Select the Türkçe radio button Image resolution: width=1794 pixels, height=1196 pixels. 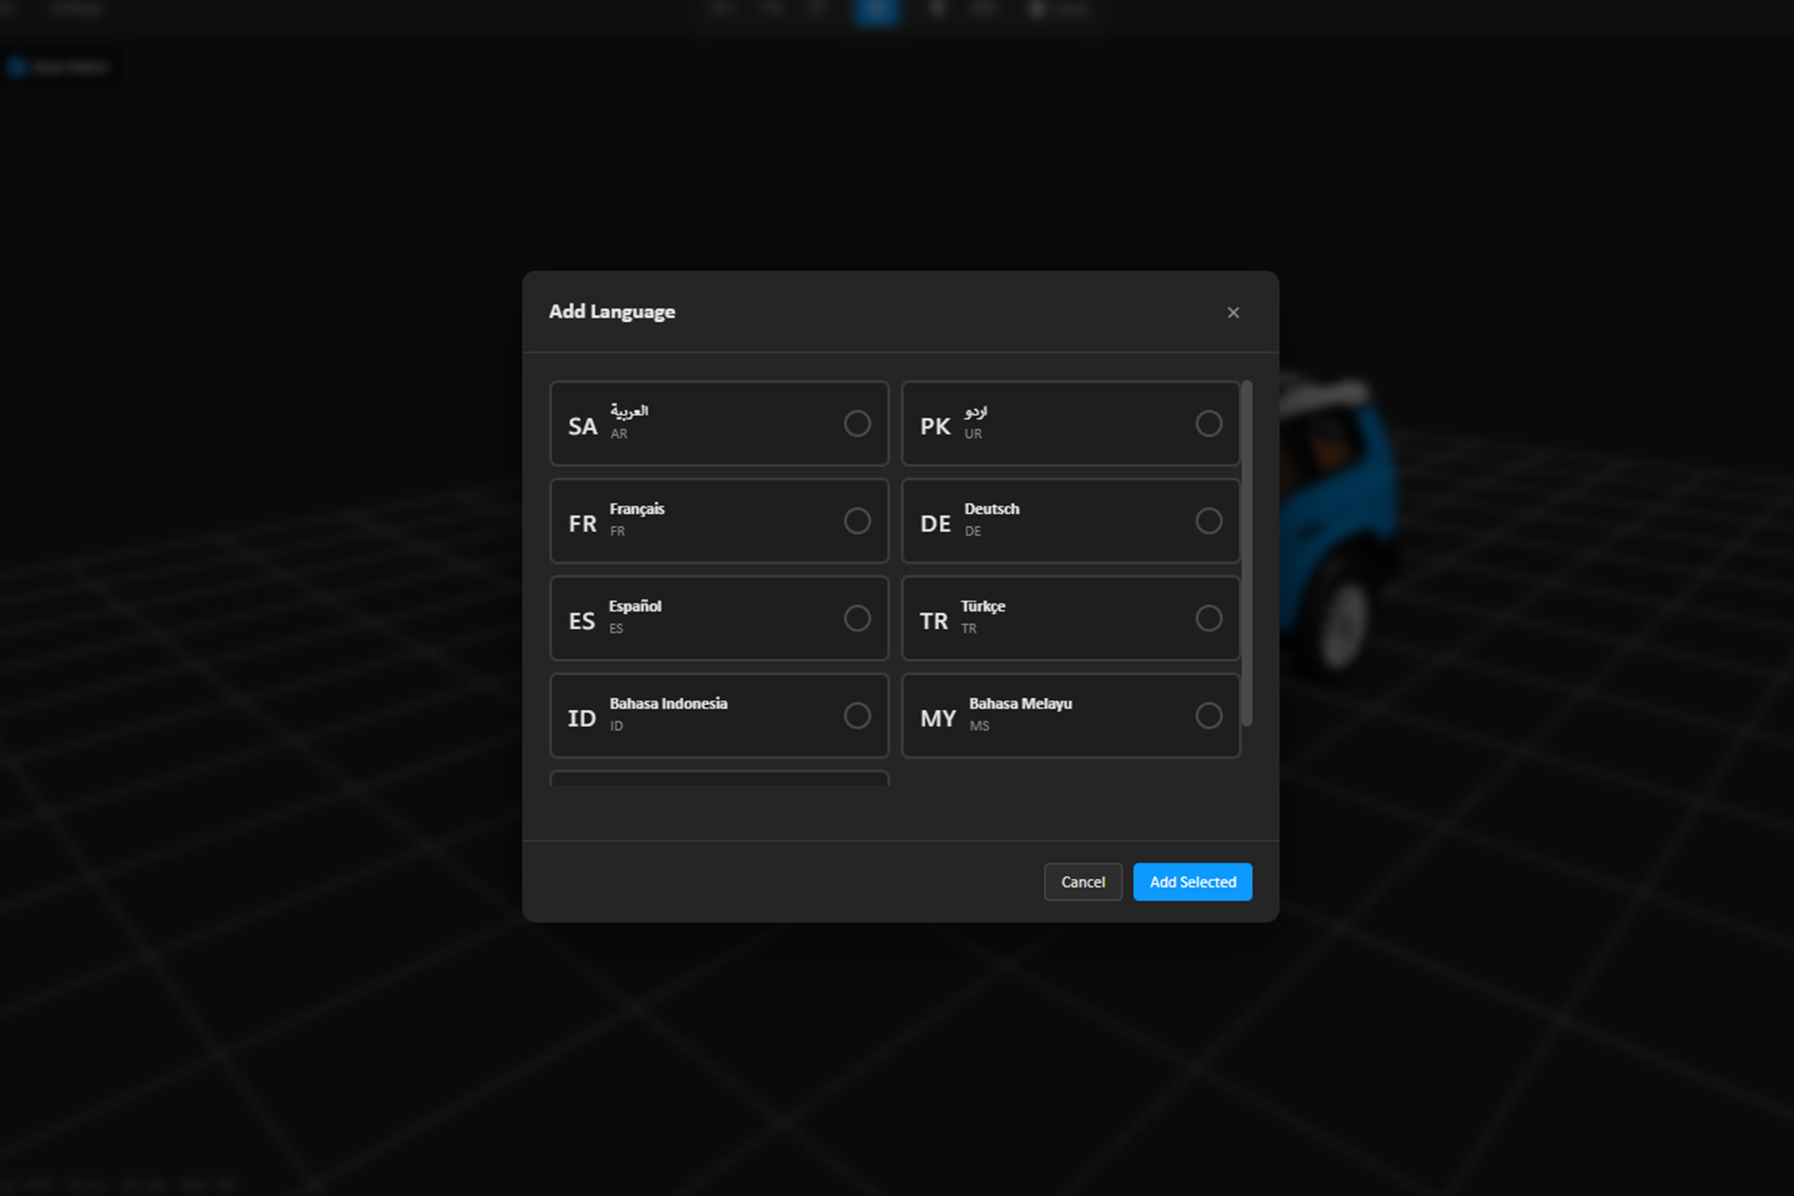click(1208, 619)
